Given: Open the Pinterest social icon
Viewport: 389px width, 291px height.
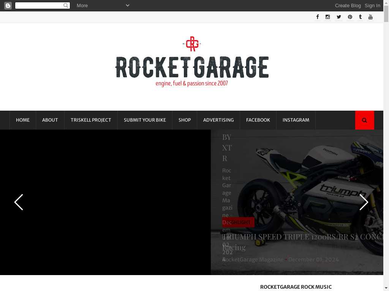Looking at the screenshot, I should click(x=350, y=17).
